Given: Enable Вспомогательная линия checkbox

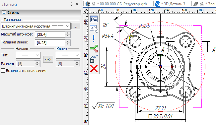Looking at the screenshot, I should tap(3, 71).
